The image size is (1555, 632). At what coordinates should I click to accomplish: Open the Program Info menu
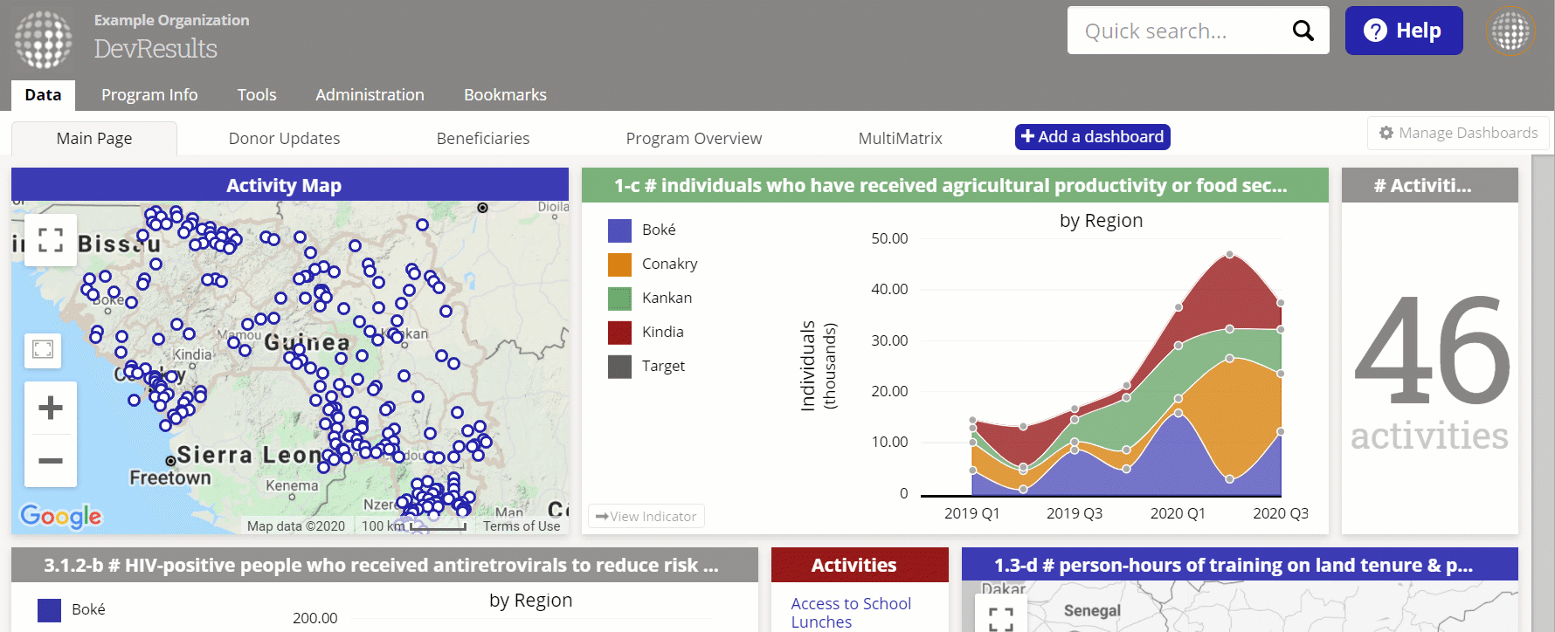pos(149,95)
